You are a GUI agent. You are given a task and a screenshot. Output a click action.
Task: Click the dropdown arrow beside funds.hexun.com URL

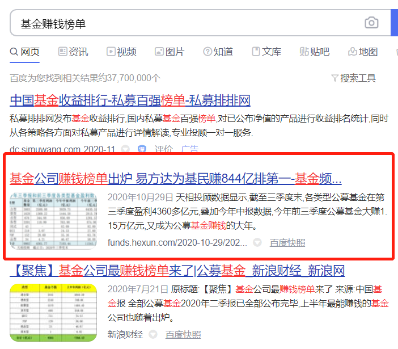[x=257, y=242]
